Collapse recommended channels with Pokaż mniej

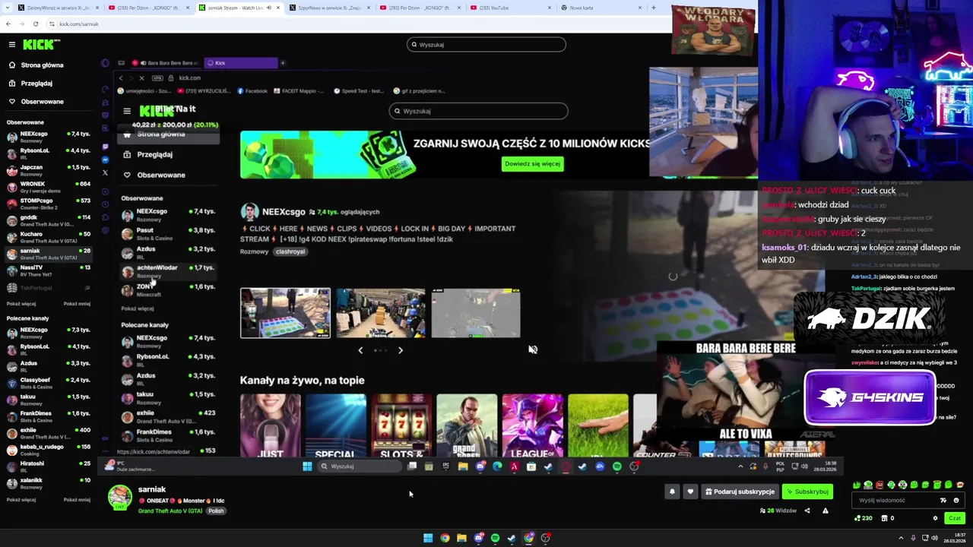tap(77, 500)
